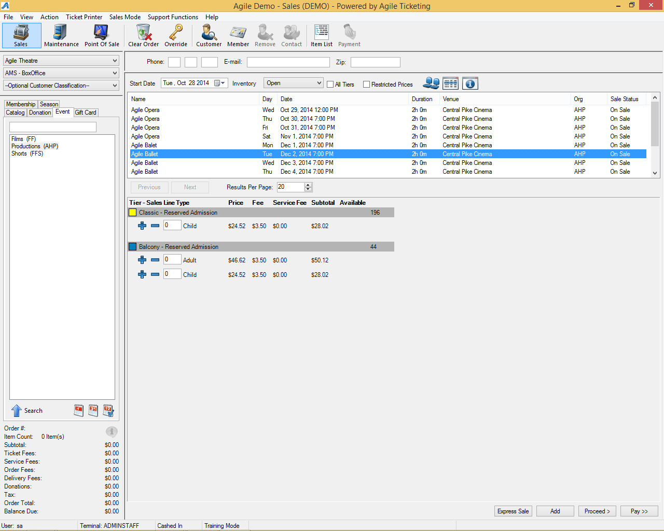The height and width of the screenshot is (531, 664).
Task: Click the calendar icon showing 31
Action: click(x=93, y=411)
